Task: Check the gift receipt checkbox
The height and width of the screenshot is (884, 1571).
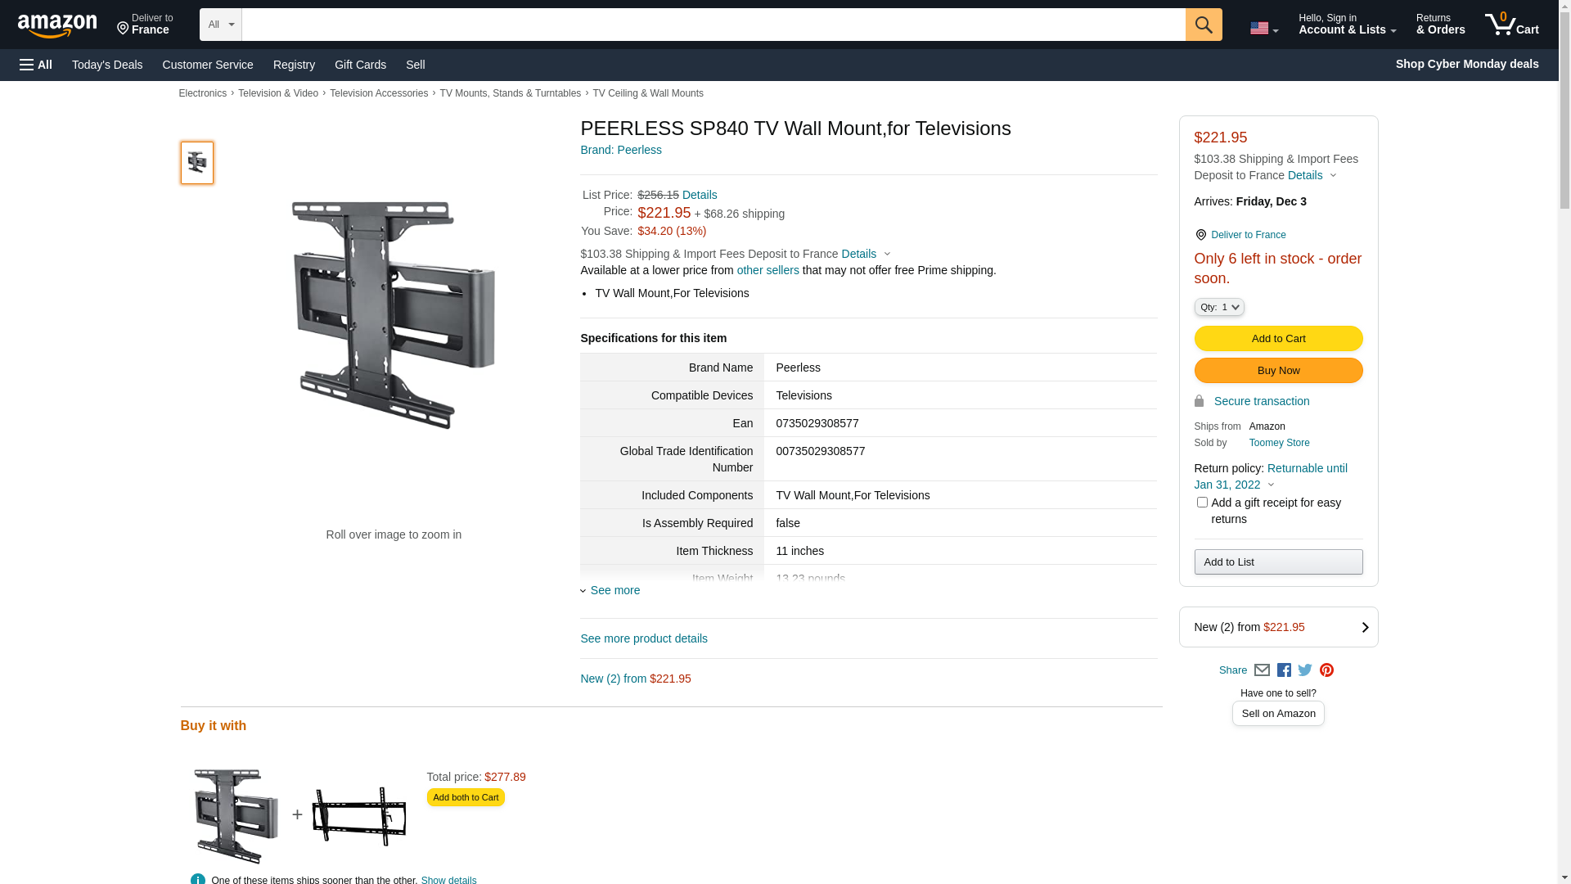Action: [x=1201, y=503]
